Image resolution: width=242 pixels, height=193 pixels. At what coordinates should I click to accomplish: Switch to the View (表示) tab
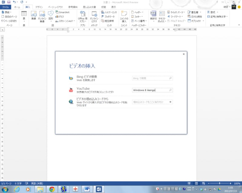pyautogui.click(x=114, y=7)
